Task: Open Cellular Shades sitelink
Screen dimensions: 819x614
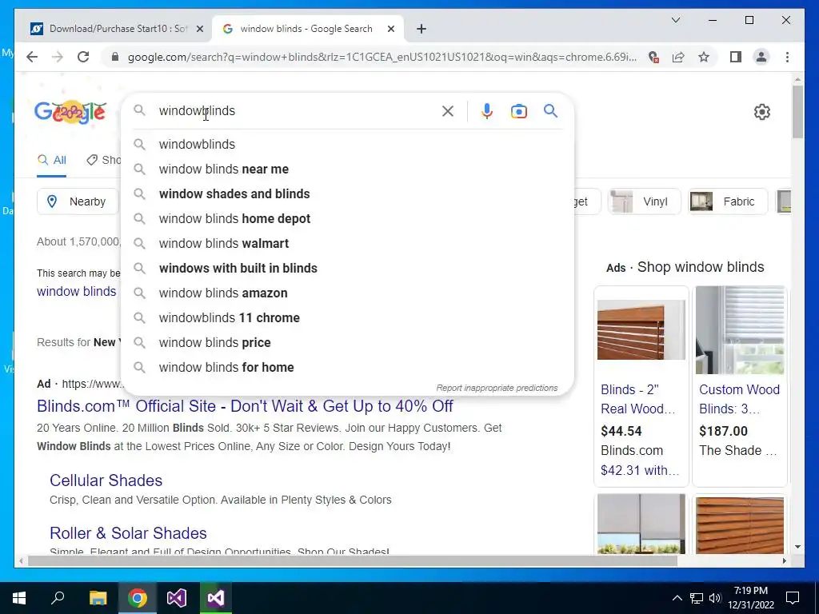Action: (x=106, y=480)
